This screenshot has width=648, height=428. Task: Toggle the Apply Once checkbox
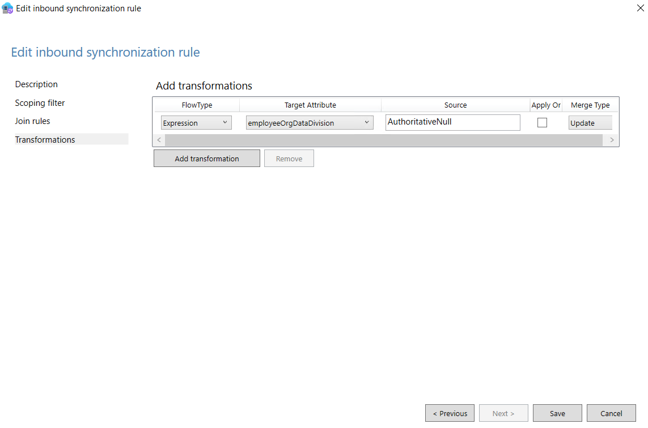coord(542,122)
